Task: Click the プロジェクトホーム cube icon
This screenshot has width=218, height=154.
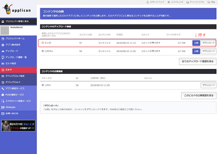Action: coord(3,39)
